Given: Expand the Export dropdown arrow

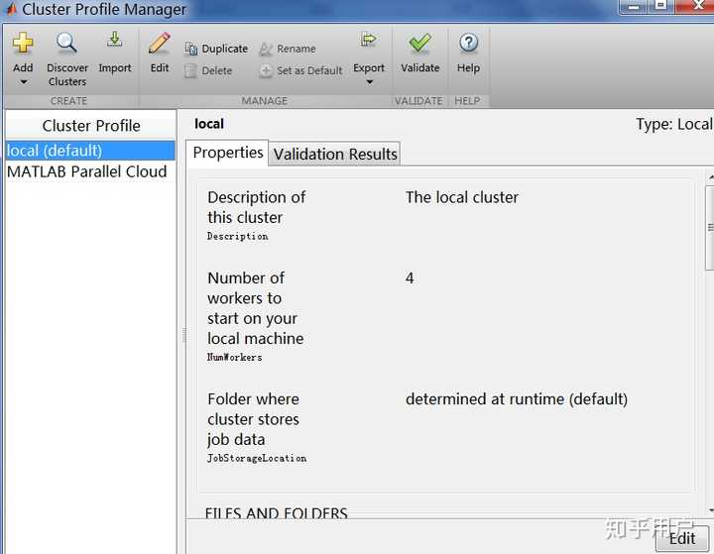Looking at the screenshot, I should 369,82.
